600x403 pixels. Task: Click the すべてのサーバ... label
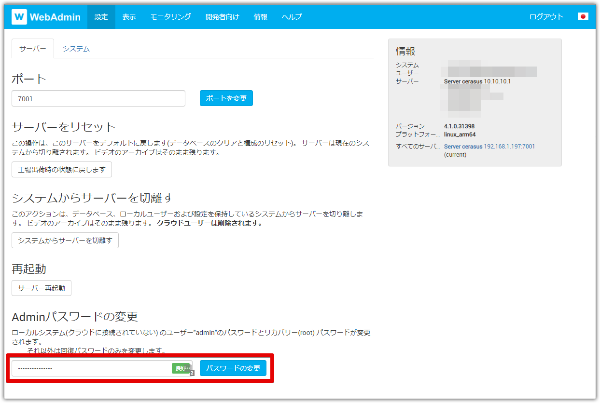coord(418,147)
